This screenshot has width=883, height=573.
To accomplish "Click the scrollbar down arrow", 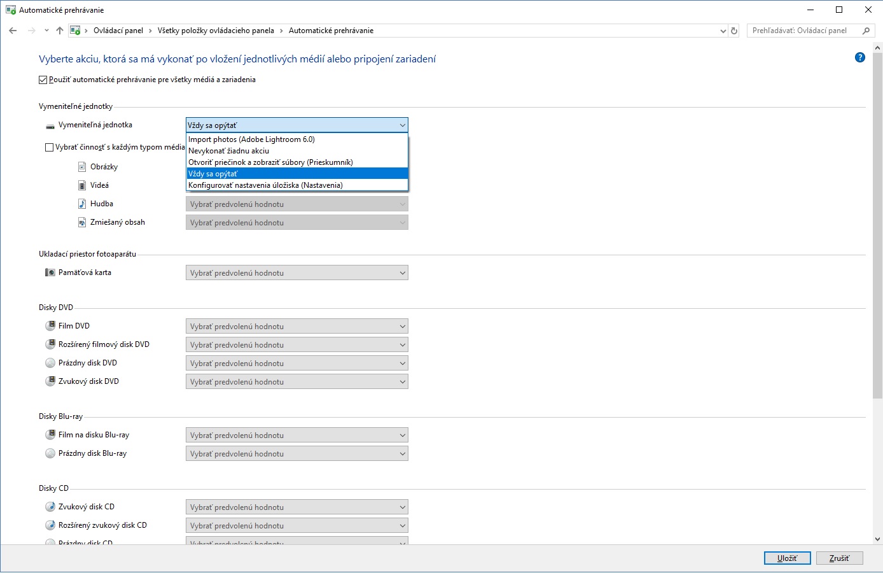I will [878, 539].
